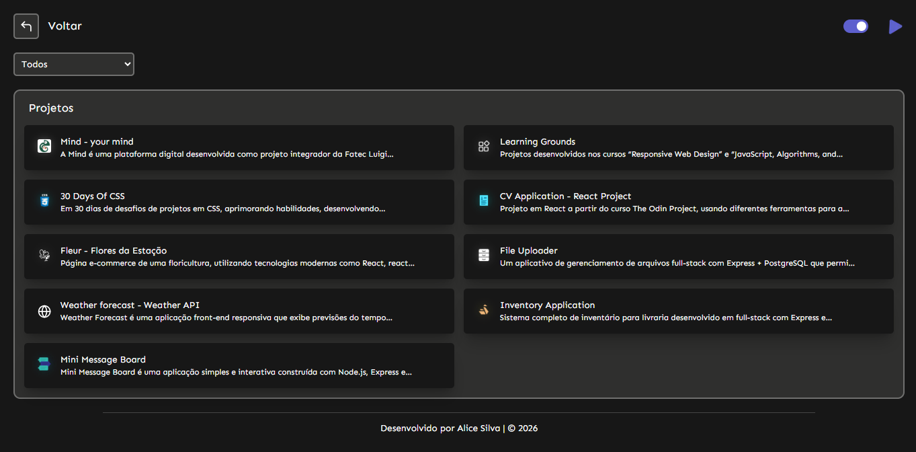916x452 pixels.
Task: Open the Todos filter dropdown
Action: click(74, 65)
